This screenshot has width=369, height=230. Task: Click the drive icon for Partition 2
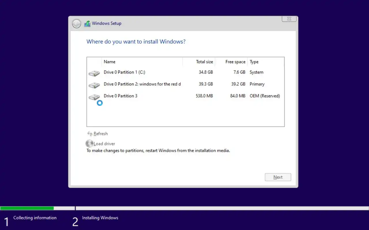[x=94, y=85]
